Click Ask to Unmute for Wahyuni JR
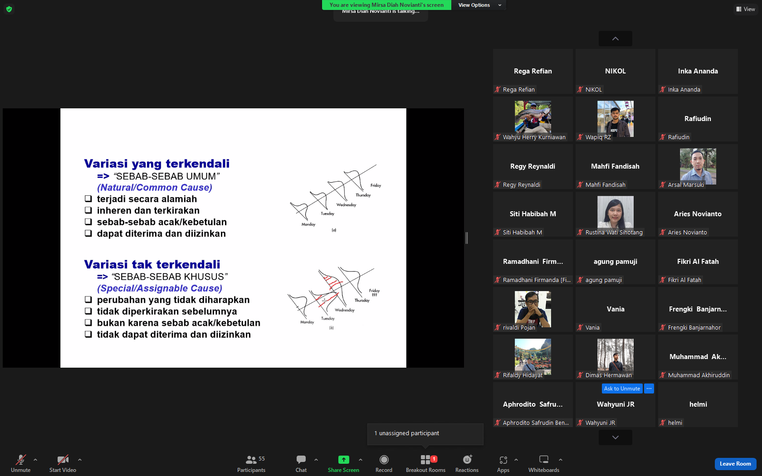 coord(622,389)
